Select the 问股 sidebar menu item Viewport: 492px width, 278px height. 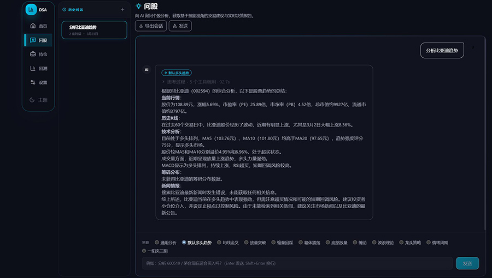coord(38,40)
